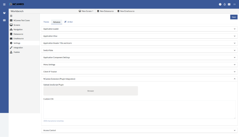This screenshot has height=137, width=239.
Task: Click the Workbench heading
Action: (x=17, y=11)
